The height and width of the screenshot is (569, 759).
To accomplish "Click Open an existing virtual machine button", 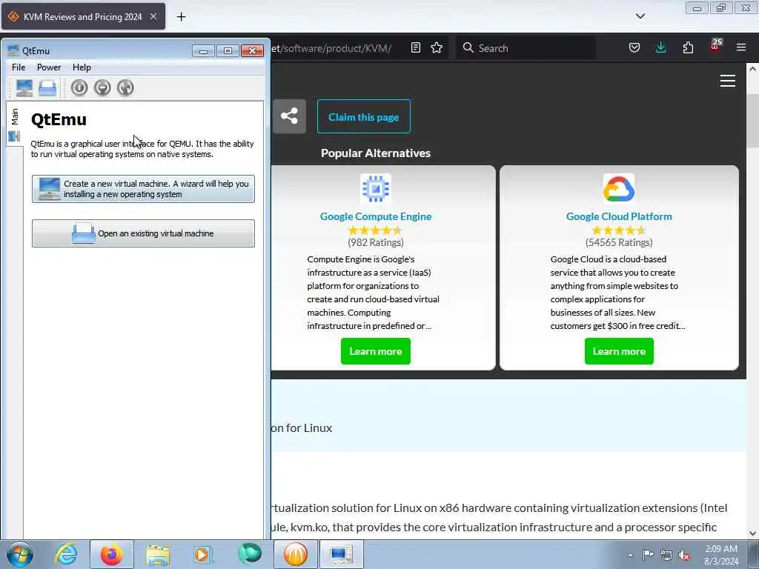I will [143, 233].
